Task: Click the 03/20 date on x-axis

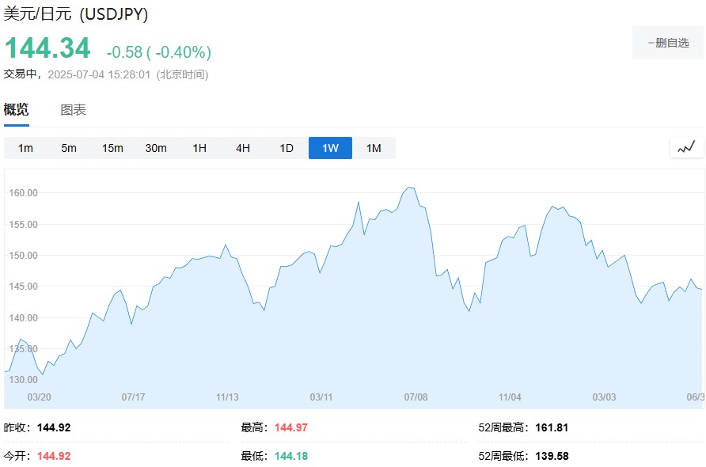Action: click(40, 397)
